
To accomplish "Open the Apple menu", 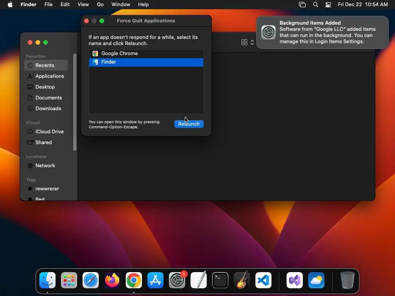I will [x=10, y=5].
